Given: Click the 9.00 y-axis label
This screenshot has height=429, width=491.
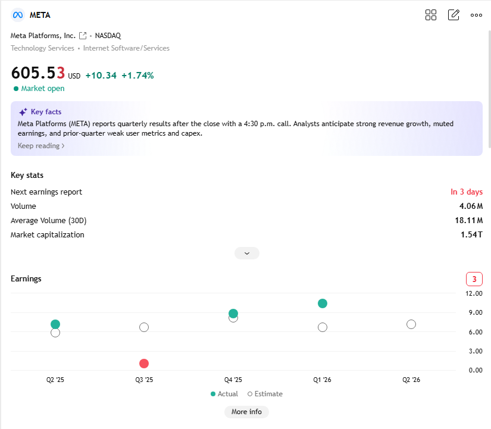Looking at the screenshot, I should click(x=476, y=312).
